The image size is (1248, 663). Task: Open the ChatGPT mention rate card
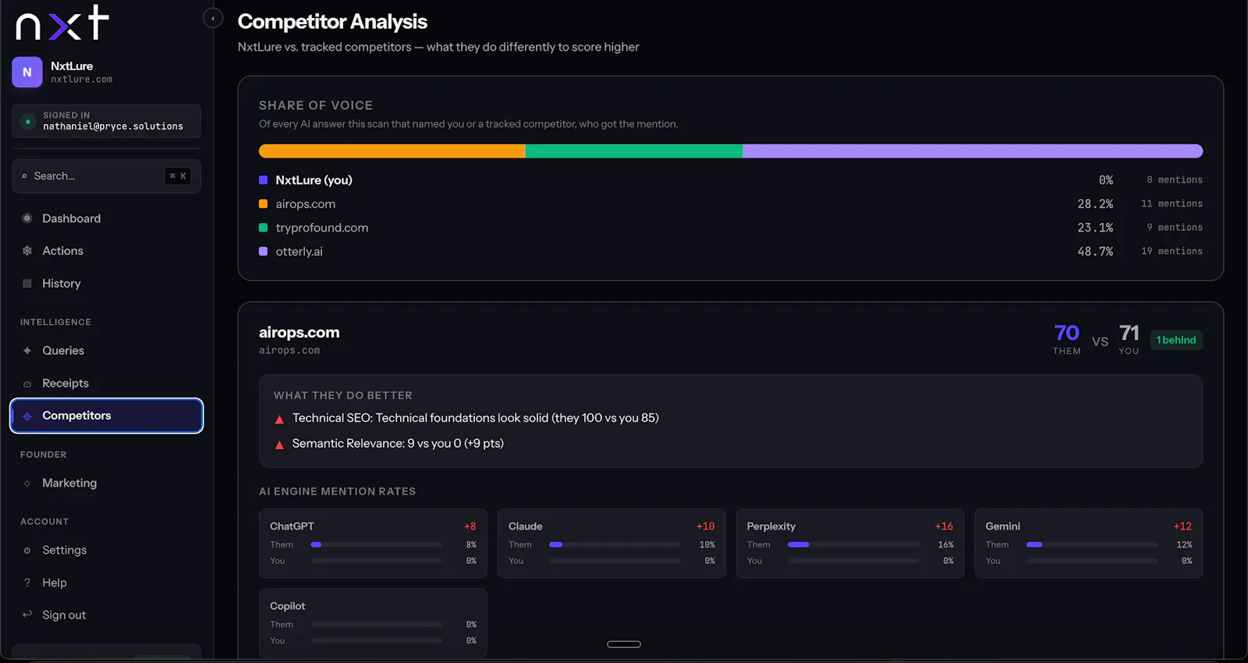[373, 544]
